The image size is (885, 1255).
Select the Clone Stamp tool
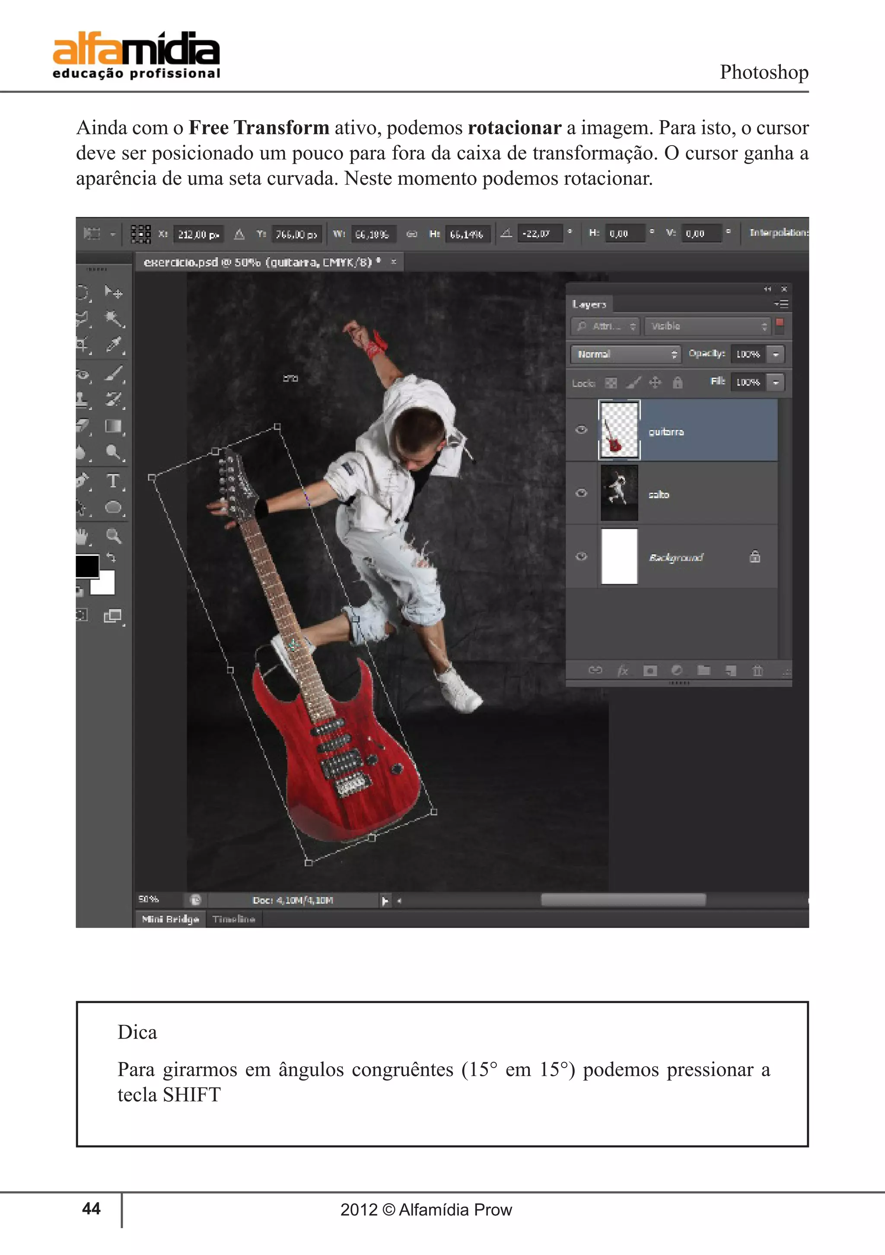(x=83, y=399)
